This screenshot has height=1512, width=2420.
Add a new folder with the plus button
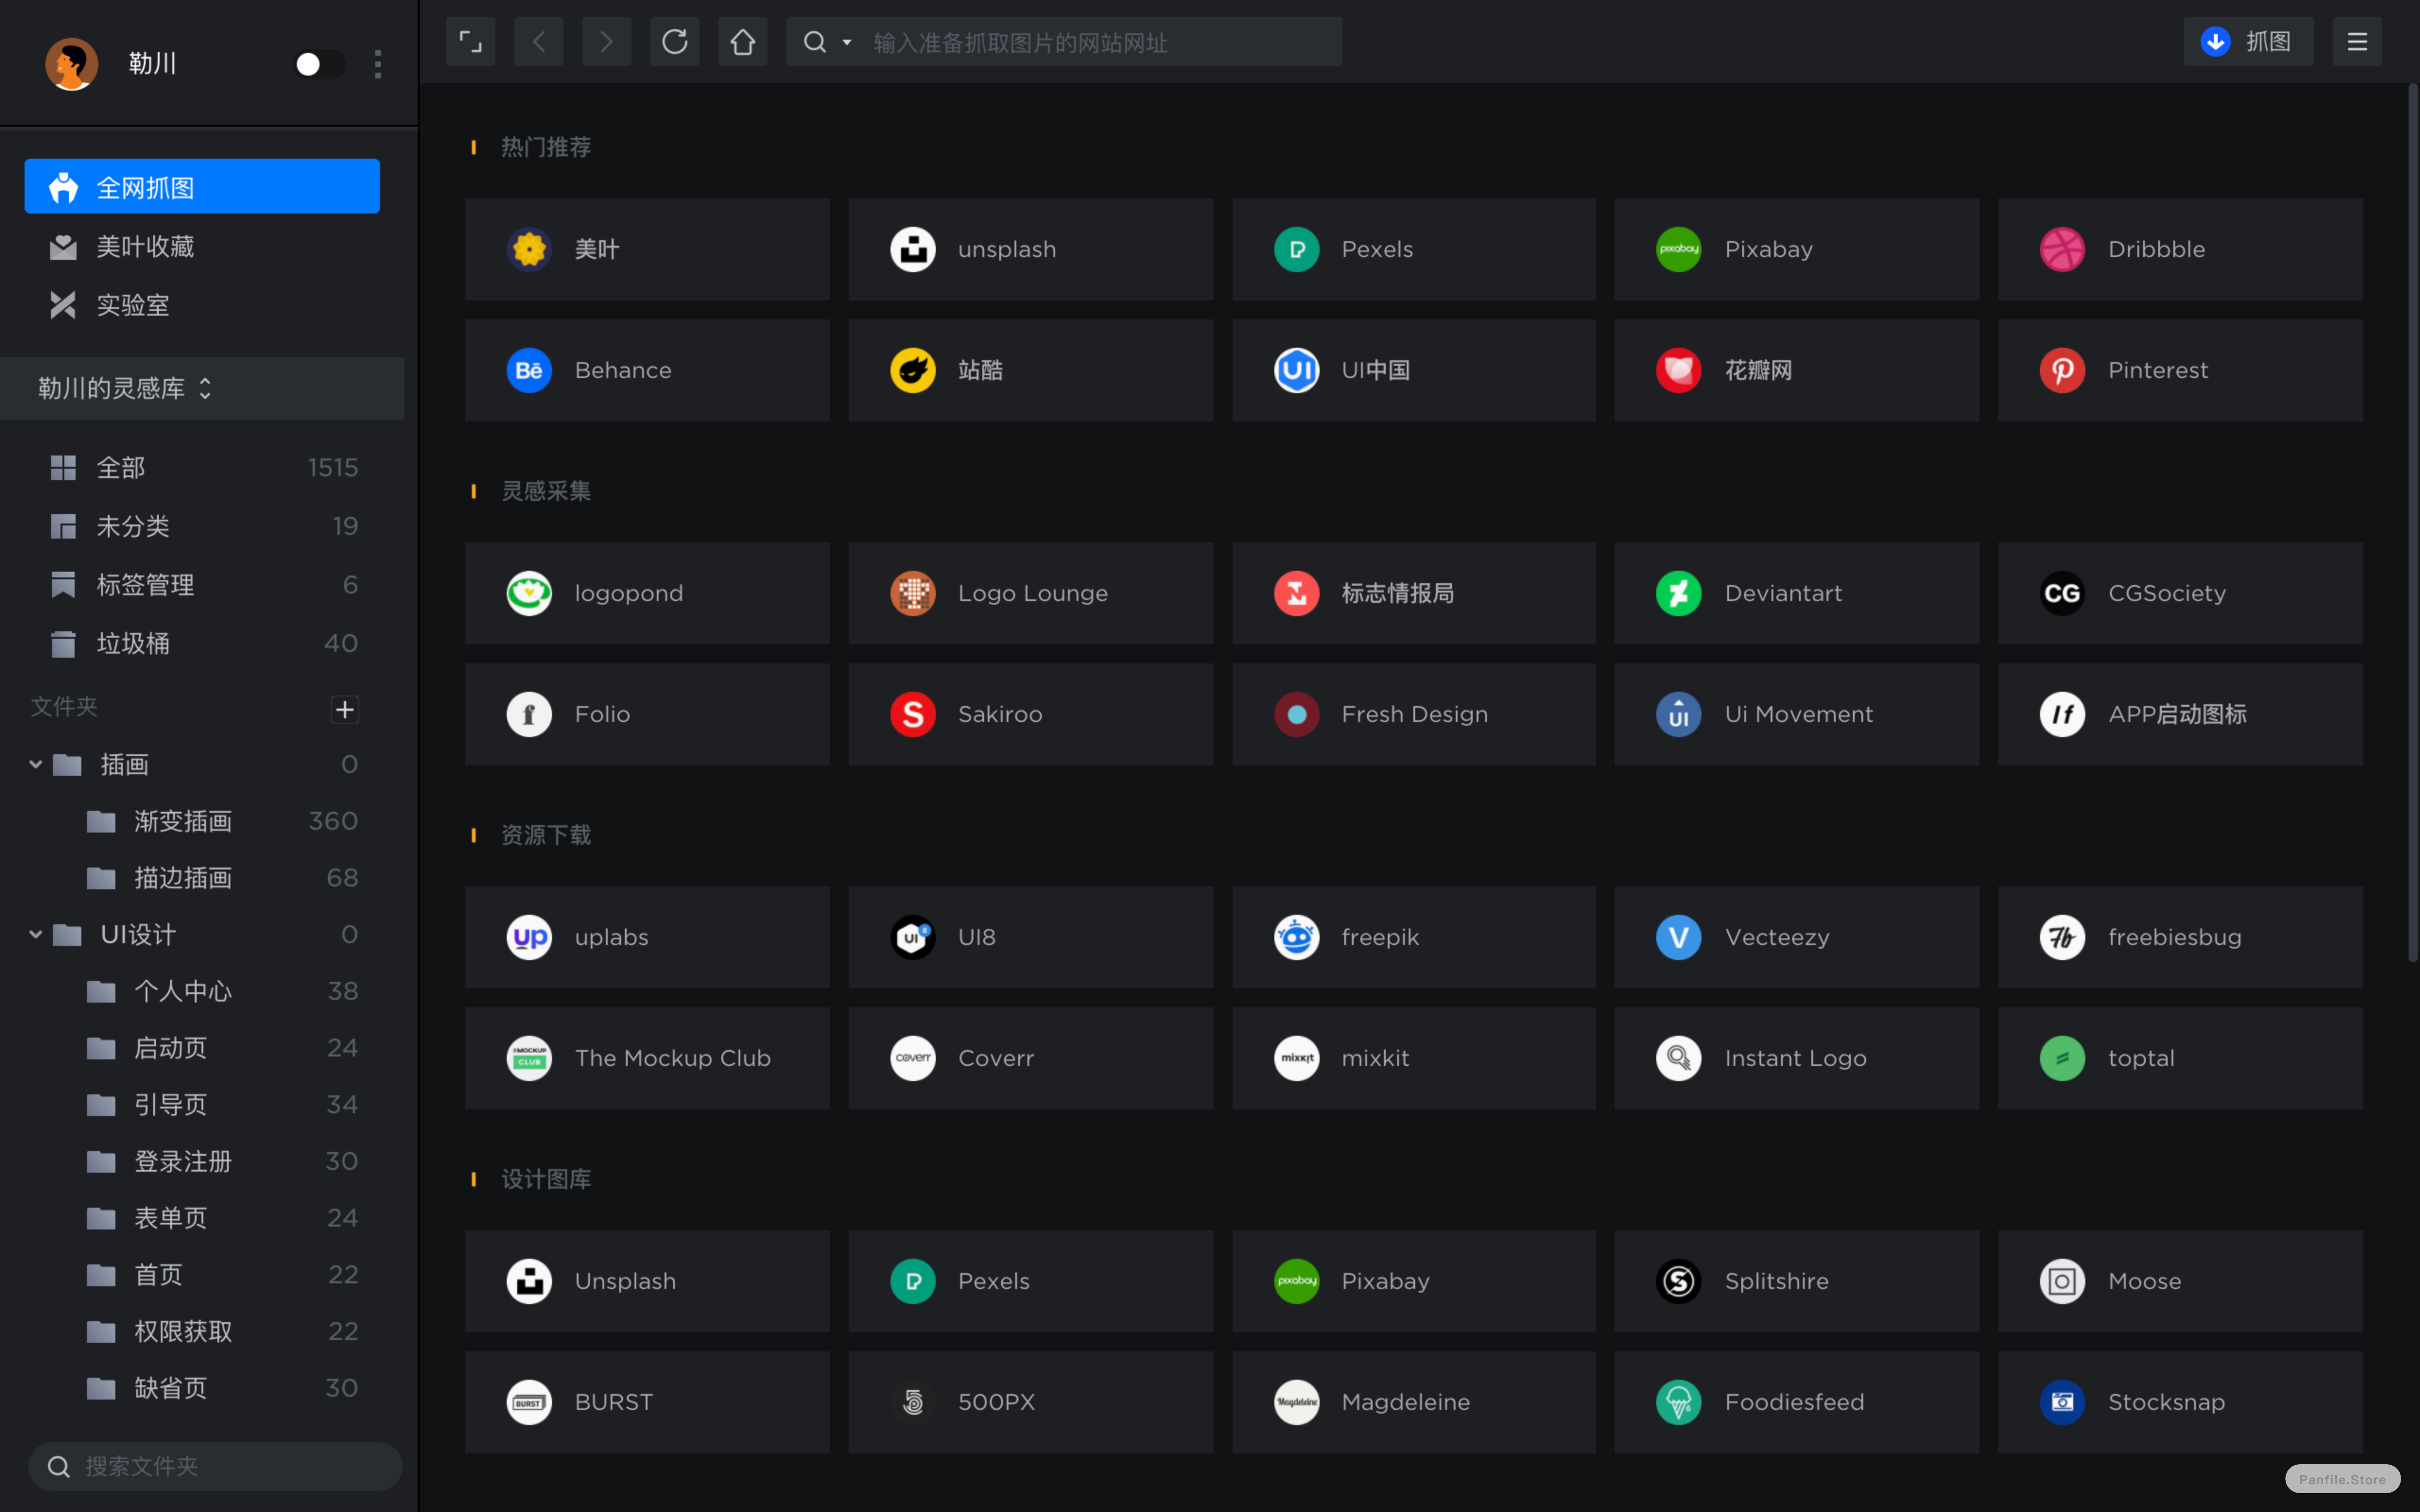click(345, 709)
